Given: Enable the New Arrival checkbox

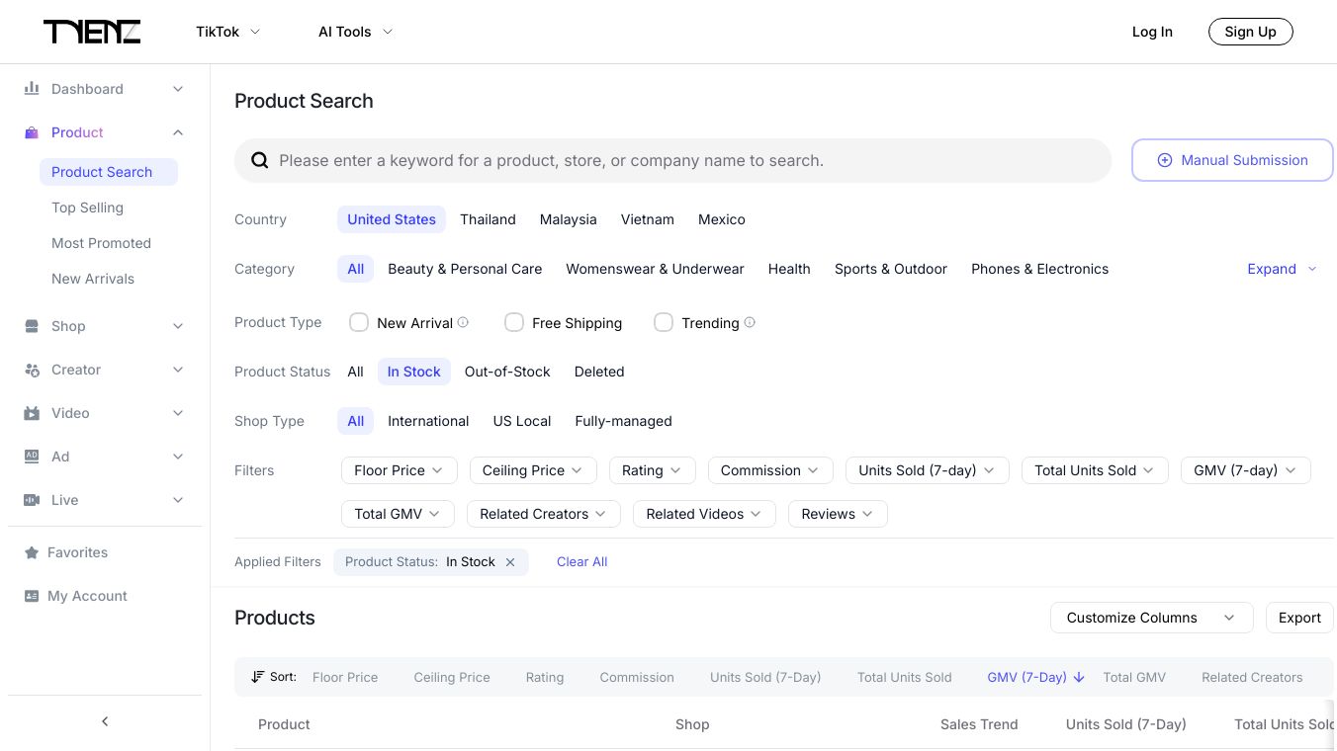Looking at the screenshot, I should (359, 322).
